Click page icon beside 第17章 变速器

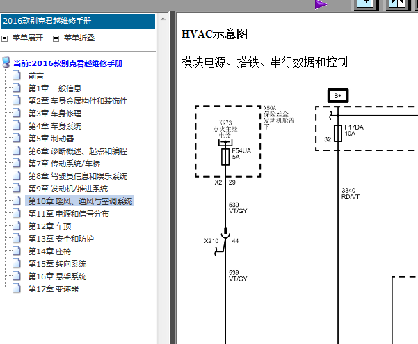pos(17,289)
